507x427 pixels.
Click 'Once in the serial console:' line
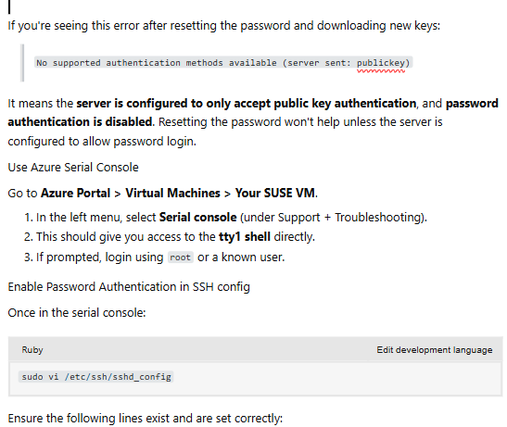tap(77, 312)
